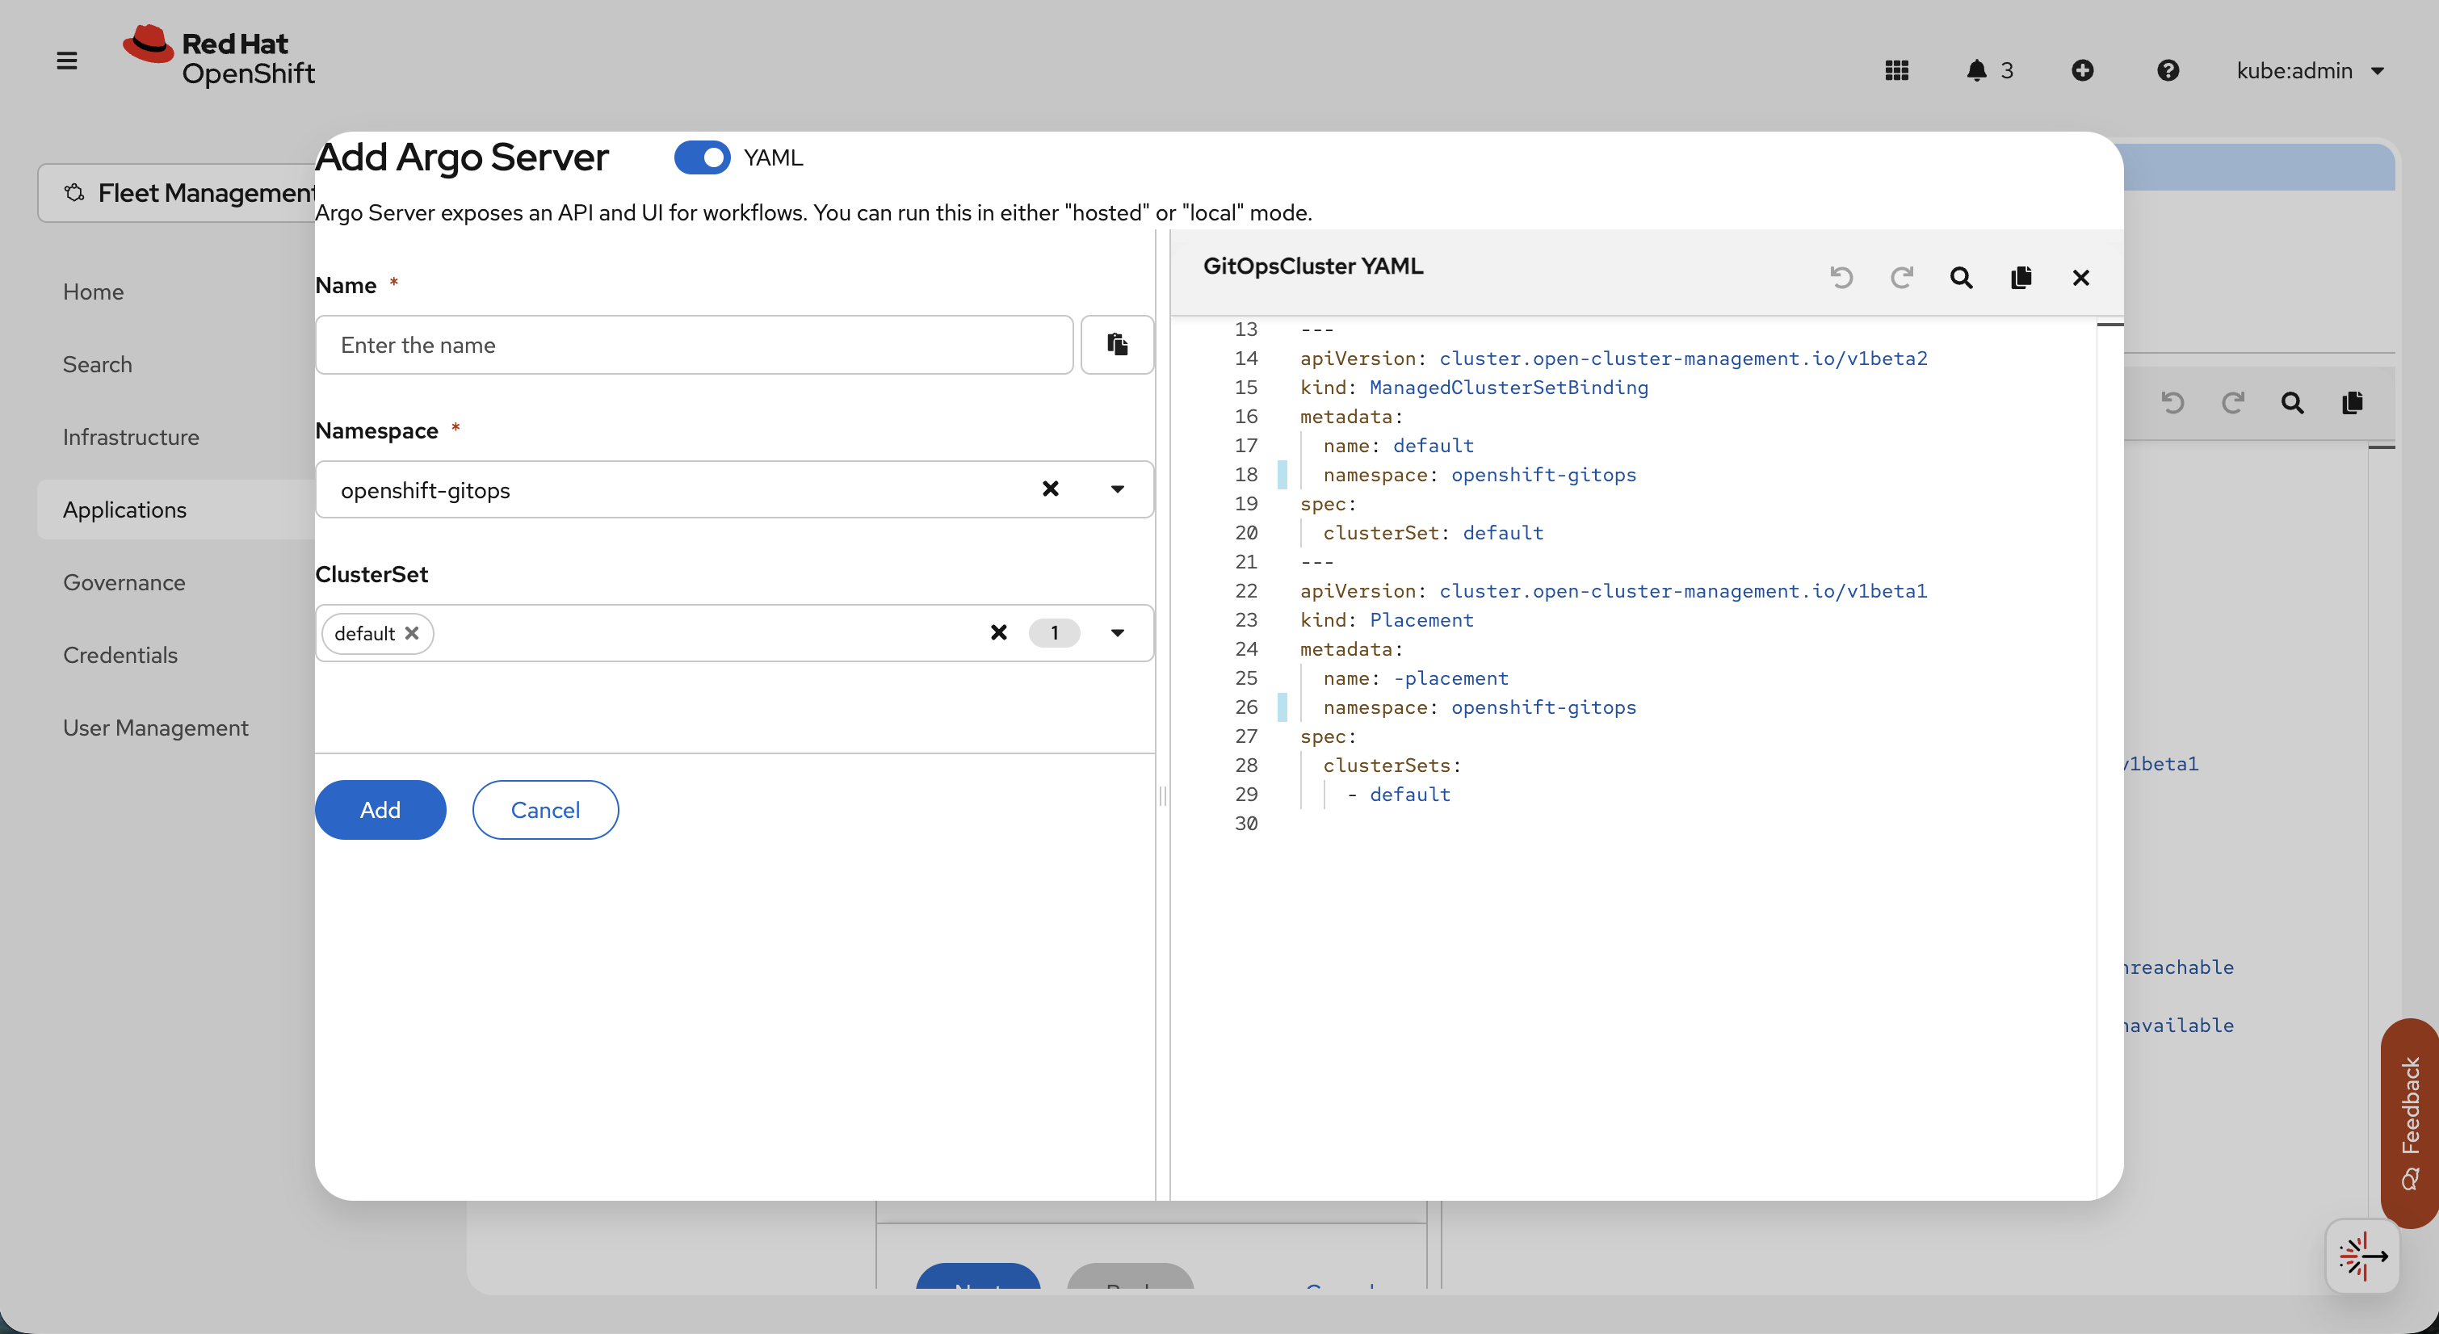Open the application launcher grid icon

point(1896,70)
